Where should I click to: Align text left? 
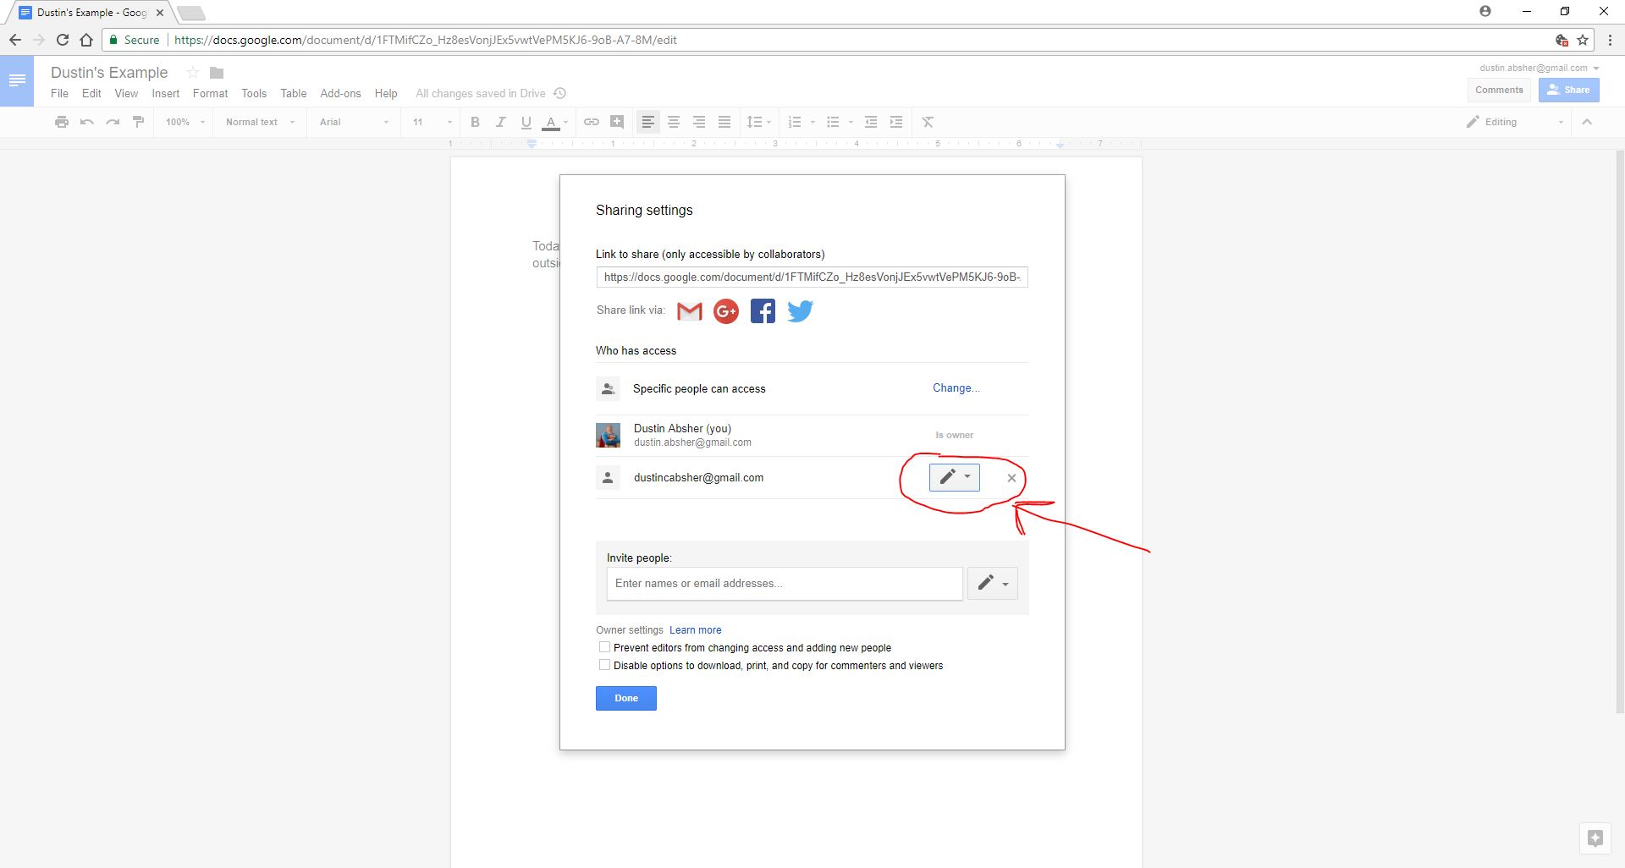647,122
